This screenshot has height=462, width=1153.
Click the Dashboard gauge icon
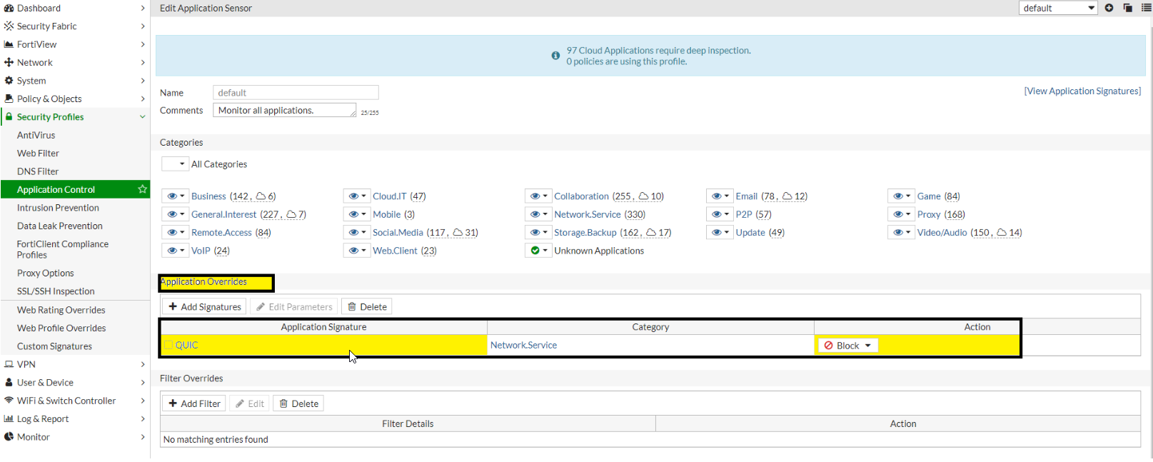click(x=9, y=8)
